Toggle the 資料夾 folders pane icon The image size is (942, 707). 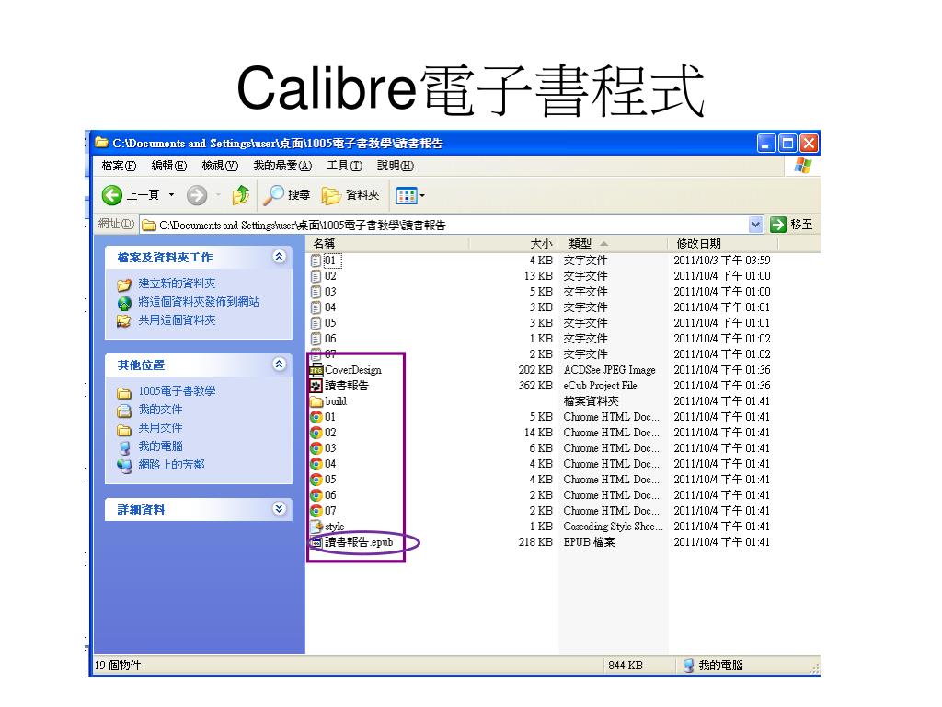point(331,195)
